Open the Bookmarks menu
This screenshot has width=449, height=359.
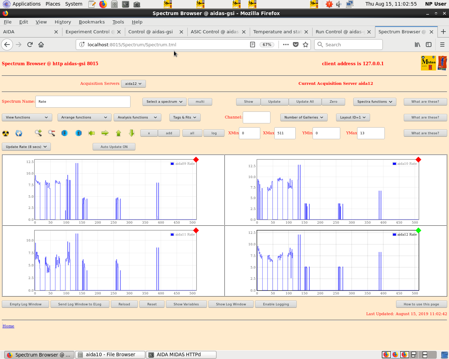(x=92, y=22)
